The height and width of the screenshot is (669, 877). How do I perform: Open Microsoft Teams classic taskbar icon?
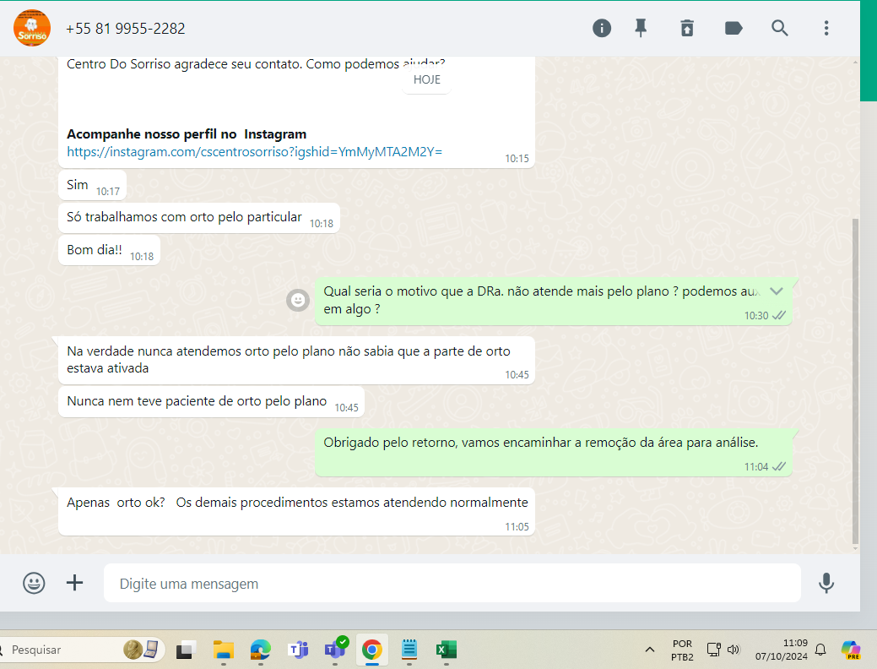[298, 650]
